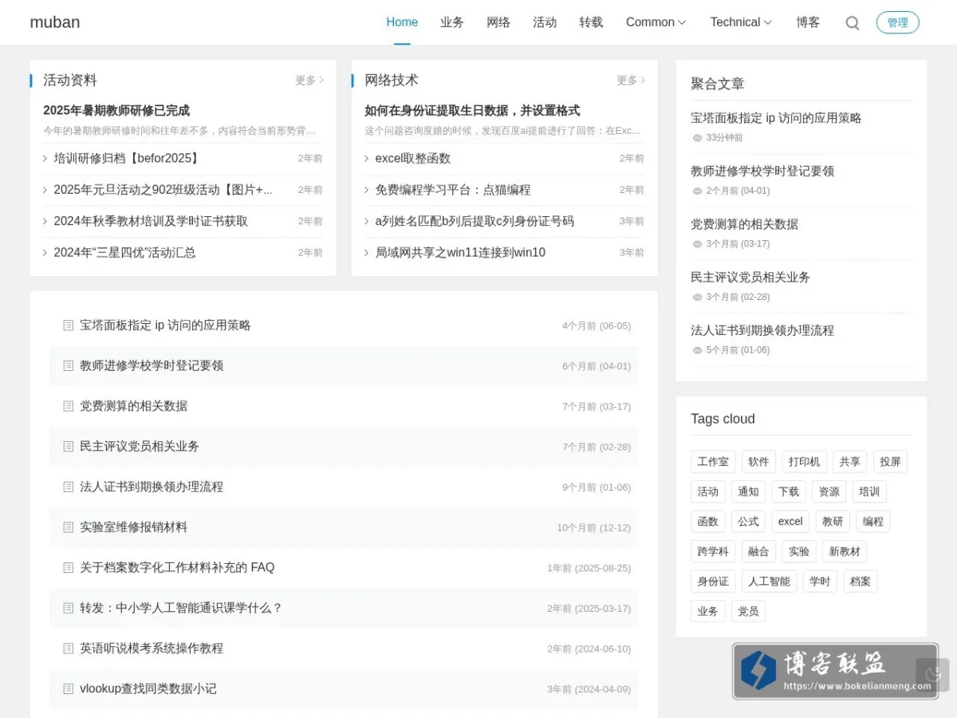This screenshot has width=957, height=718.
Task: Select the 跨学科 tag
Action: [713, 551]
